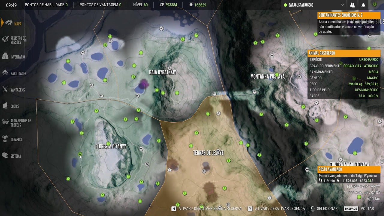Click flag marker beneath the Animal Rastreado panel
The image size is (384, 216).
316,103
